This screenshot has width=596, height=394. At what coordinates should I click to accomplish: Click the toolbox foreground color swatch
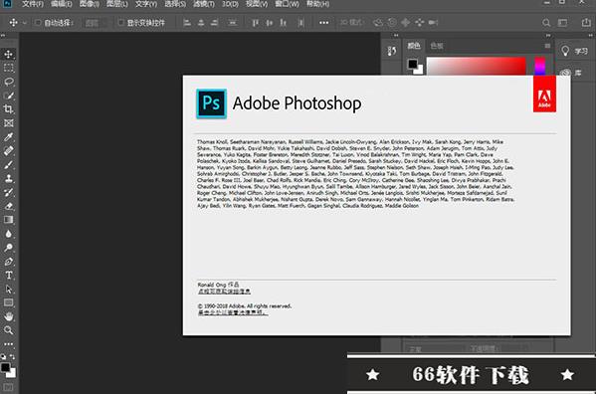coord(5,367)
